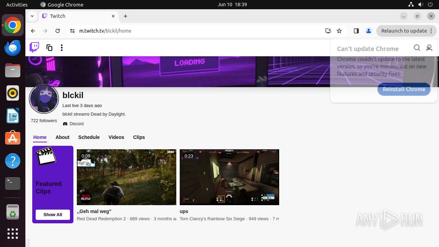Play the ups Rainbow Six clip thumbnail

[229, 177]
